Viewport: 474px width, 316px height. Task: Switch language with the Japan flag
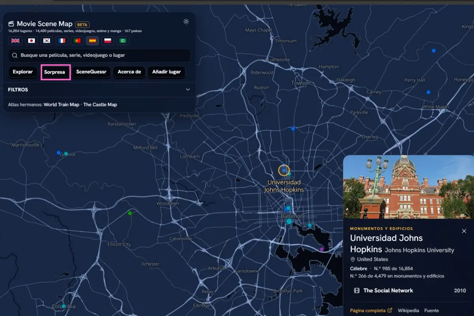(x=32, y=41)
